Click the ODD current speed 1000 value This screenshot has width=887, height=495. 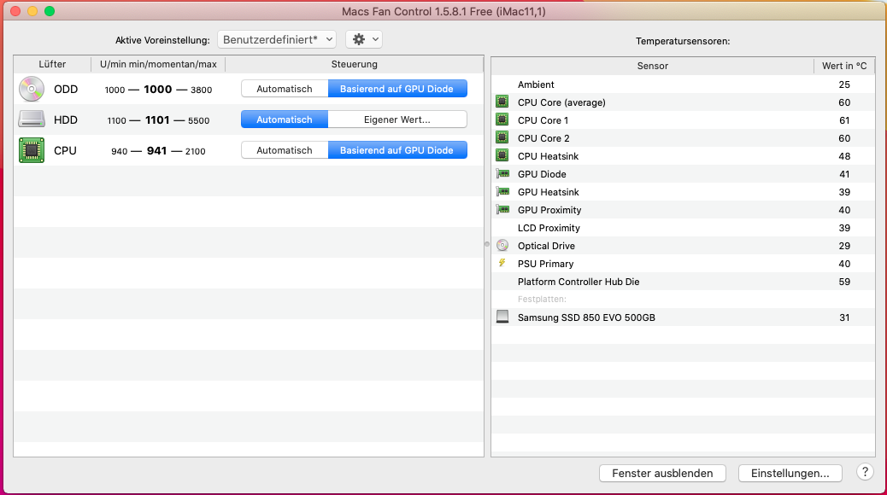click(158, 90)
